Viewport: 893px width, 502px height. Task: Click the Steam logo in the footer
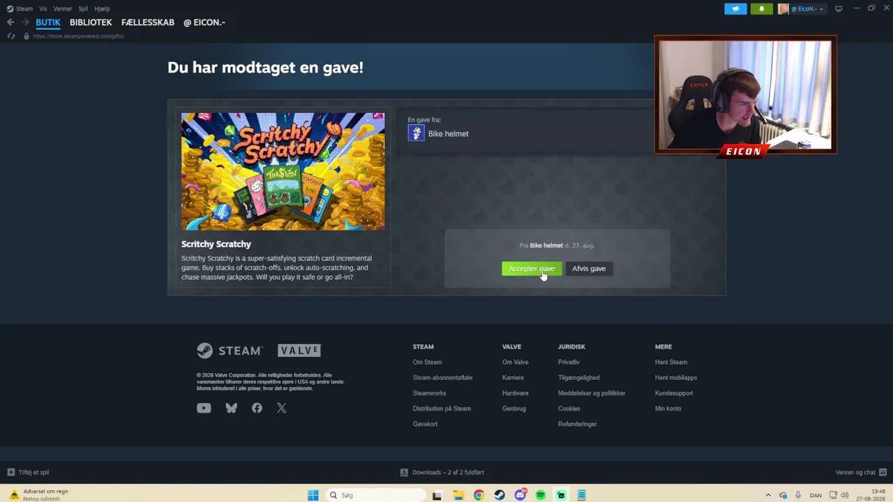pos(230,350)
